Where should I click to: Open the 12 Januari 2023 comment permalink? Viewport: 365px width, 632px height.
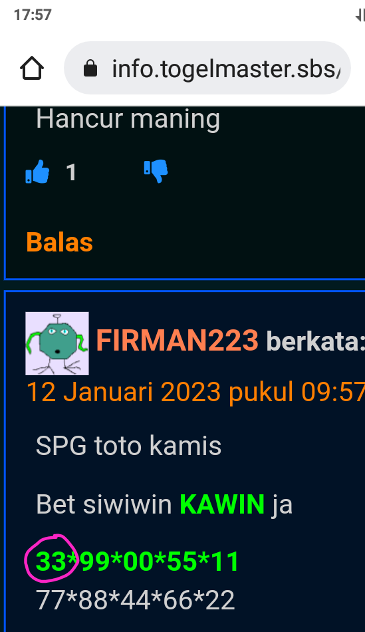(195, 392)
